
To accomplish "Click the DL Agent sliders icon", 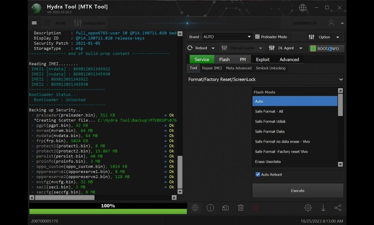I will [x=271, y=48].
